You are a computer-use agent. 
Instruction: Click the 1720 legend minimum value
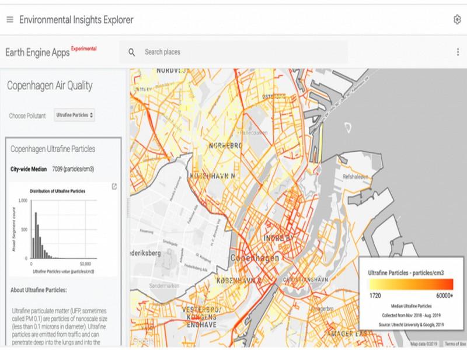point(375,296)
